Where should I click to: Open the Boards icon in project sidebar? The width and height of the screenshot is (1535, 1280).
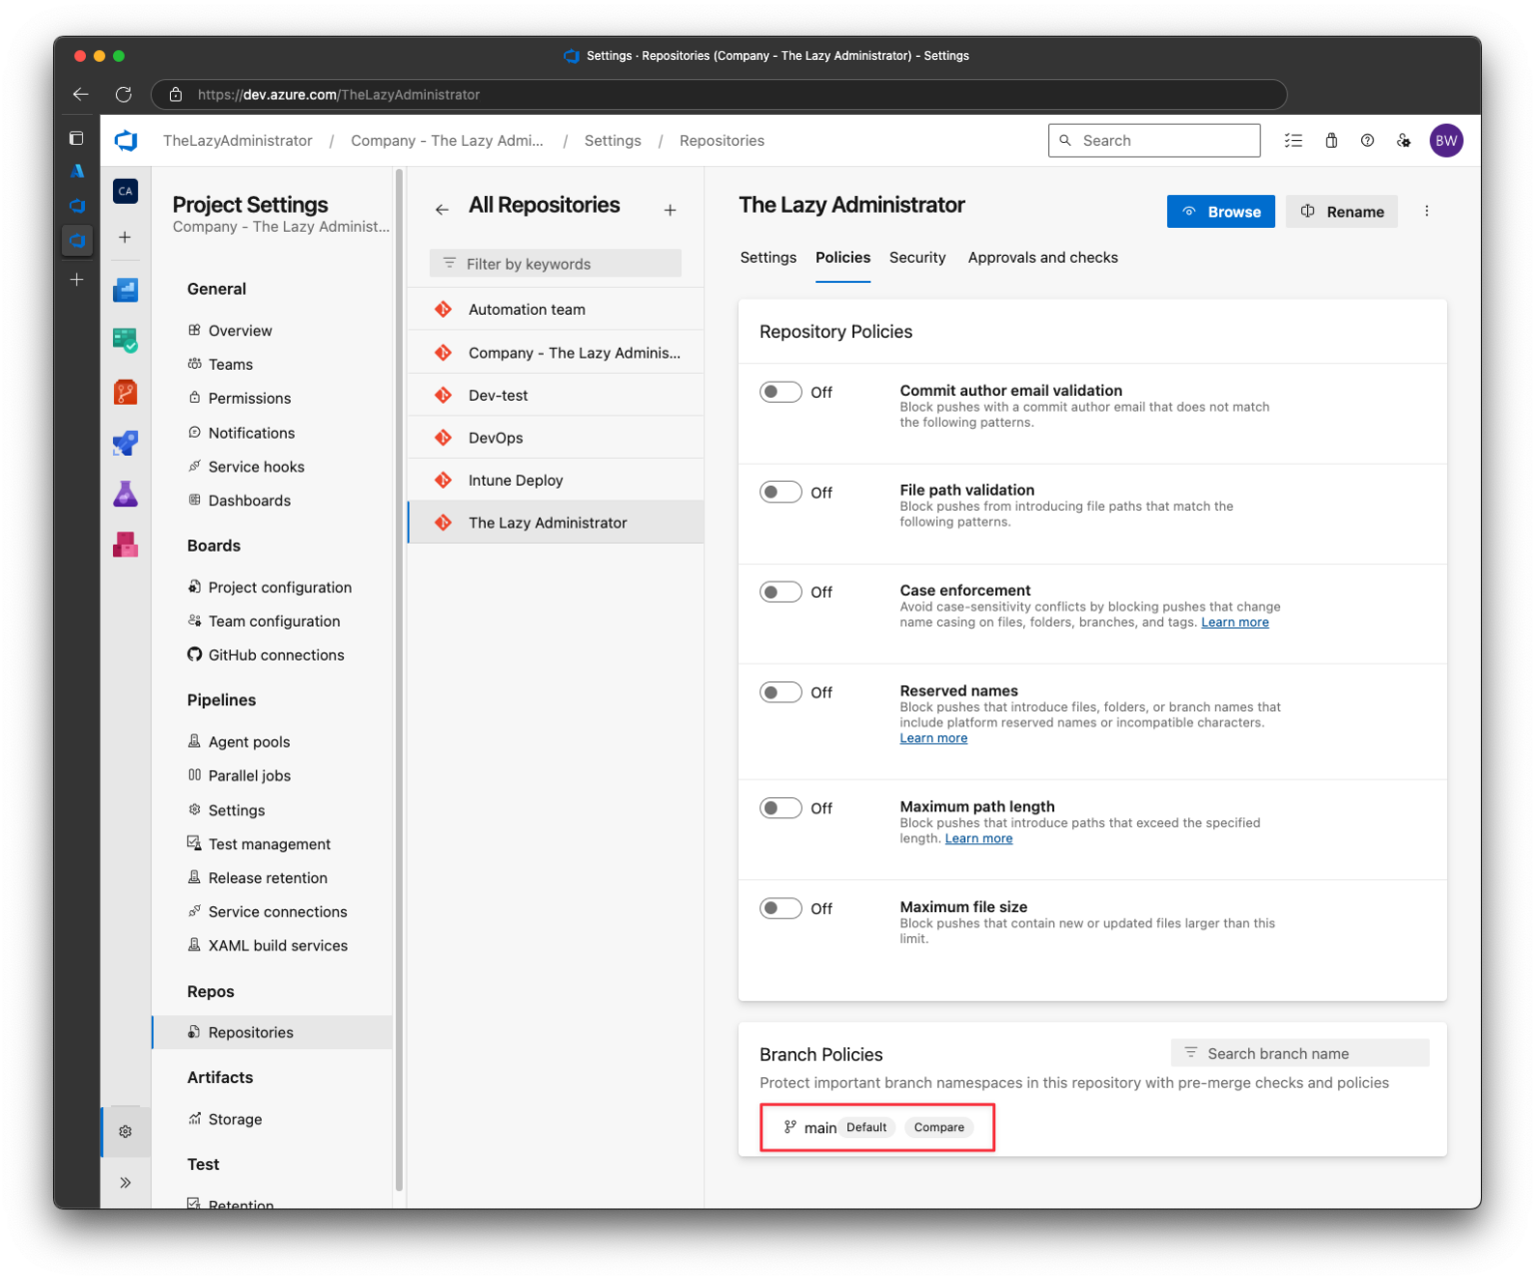pos(125,341)
